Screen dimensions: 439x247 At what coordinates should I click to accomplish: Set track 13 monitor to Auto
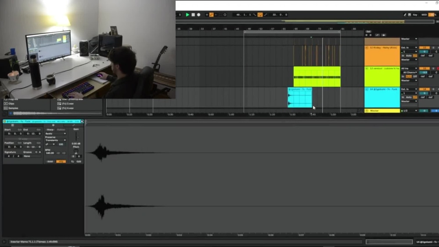409,76
